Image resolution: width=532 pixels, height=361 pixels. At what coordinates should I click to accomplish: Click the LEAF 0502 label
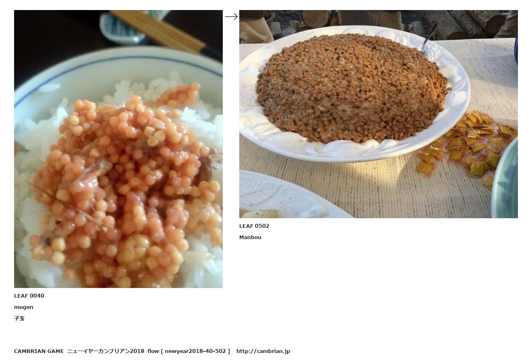pyautogui.click(x=254, y=226)
